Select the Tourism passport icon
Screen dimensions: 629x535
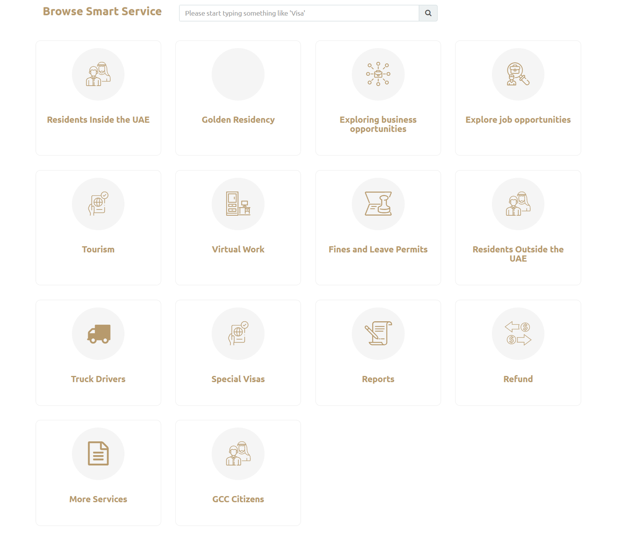click(98, 203)
